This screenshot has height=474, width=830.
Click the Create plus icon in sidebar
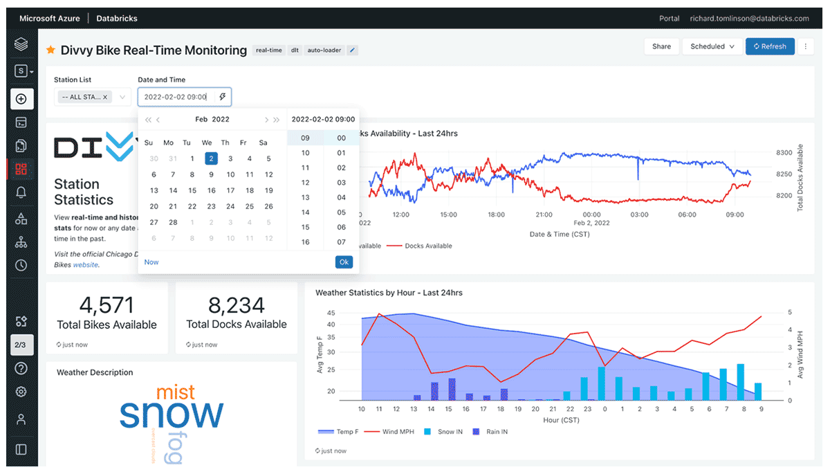[x=21, y=99]
